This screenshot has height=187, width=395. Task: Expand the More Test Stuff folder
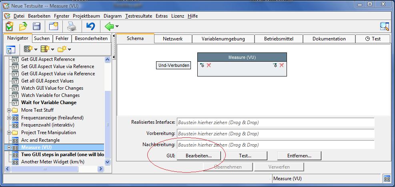[x=9, y=110]
